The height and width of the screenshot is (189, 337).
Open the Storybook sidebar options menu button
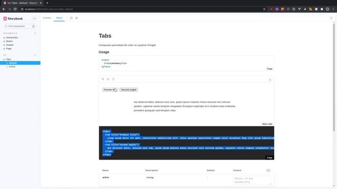[x=34, y=19]
